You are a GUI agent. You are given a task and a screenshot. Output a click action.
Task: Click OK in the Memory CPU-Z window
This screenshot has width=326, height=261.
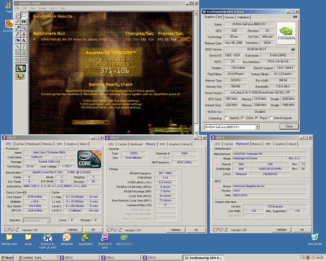pos(196,230)
